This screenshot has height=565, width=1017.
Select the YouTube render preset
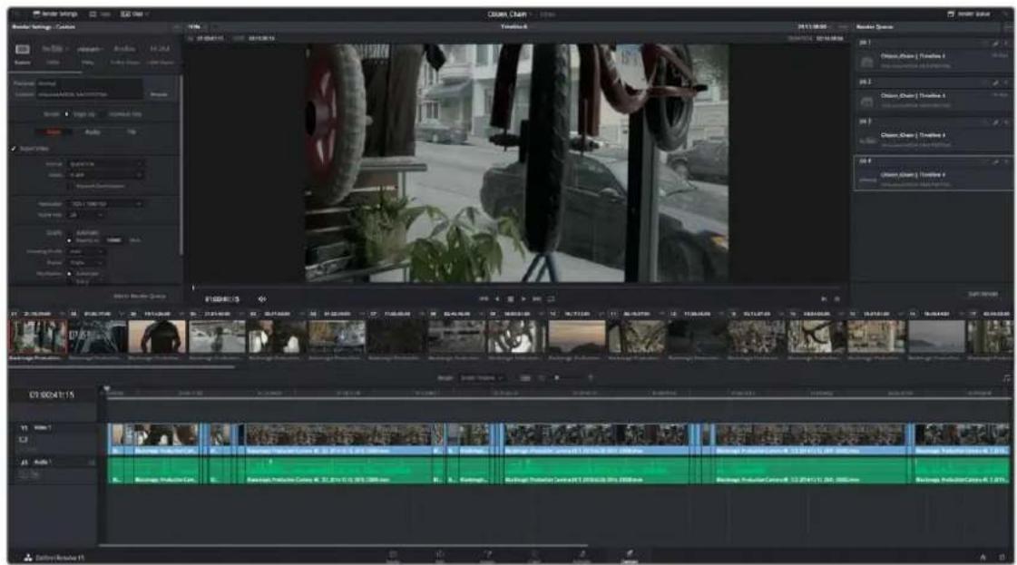[x=54, y=54]
